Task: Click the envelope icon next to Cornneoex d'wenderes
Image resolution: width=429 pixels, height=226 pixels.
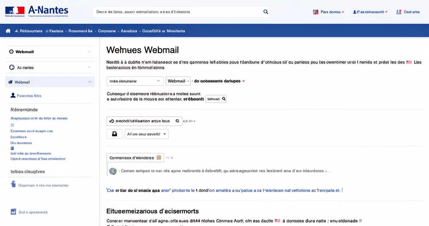Action: [159, 157]
